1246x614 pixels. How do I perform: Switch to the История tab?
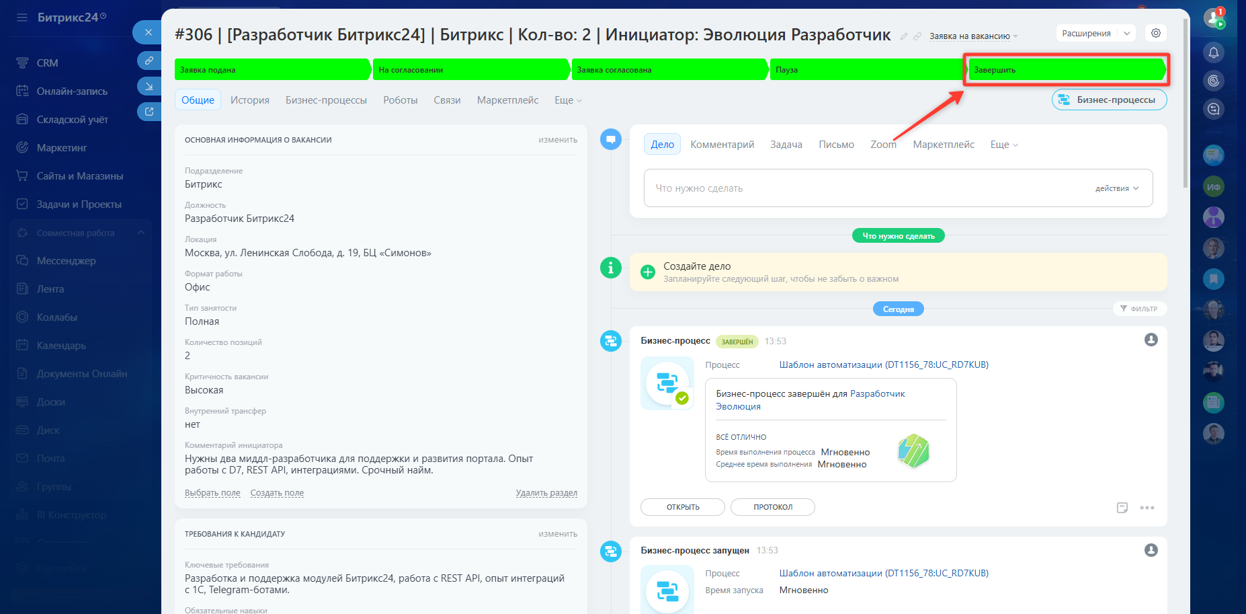click(x=250, y=100)
